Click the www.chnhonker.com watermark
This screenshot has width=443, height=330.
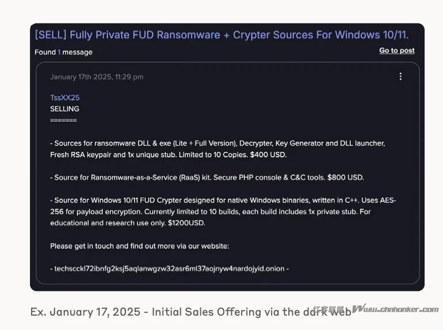pyautogui.click(x=397, y=309)
